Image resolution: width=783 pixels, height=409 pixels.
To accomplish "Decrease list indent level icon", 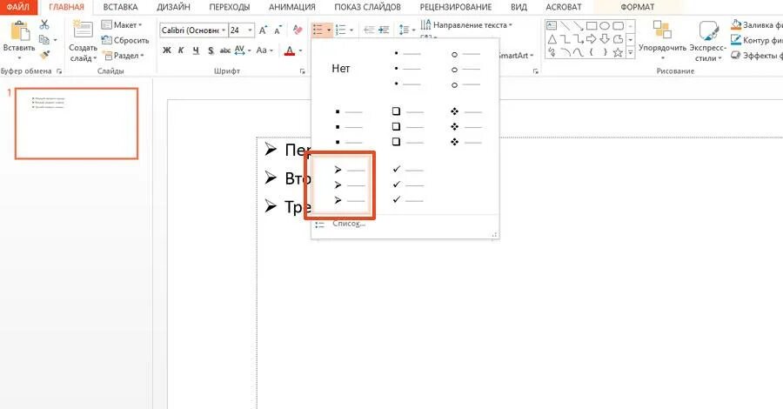I will point(369,30).
